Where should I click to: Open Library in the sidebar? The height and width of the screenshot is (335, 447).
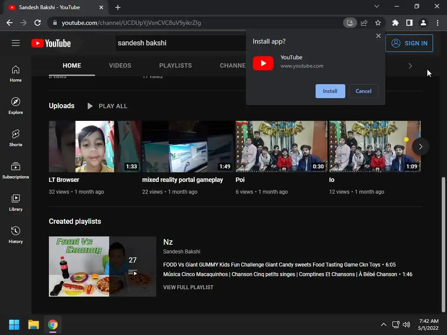tap(16, 203)
